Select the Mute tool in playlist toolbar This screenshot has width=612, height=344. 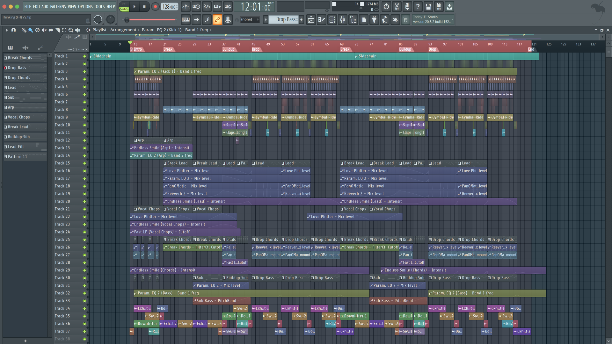pyautogui.click(x=44, y=30)
